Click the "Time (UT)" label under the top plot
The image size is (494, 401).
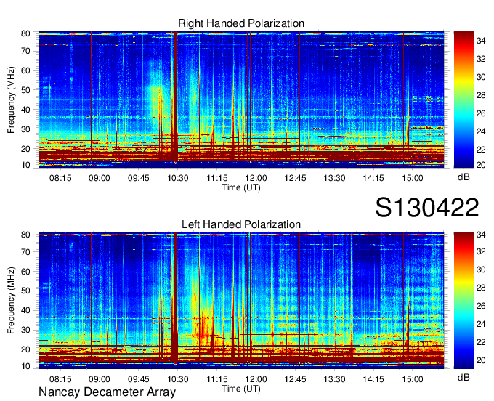(241, 187)
